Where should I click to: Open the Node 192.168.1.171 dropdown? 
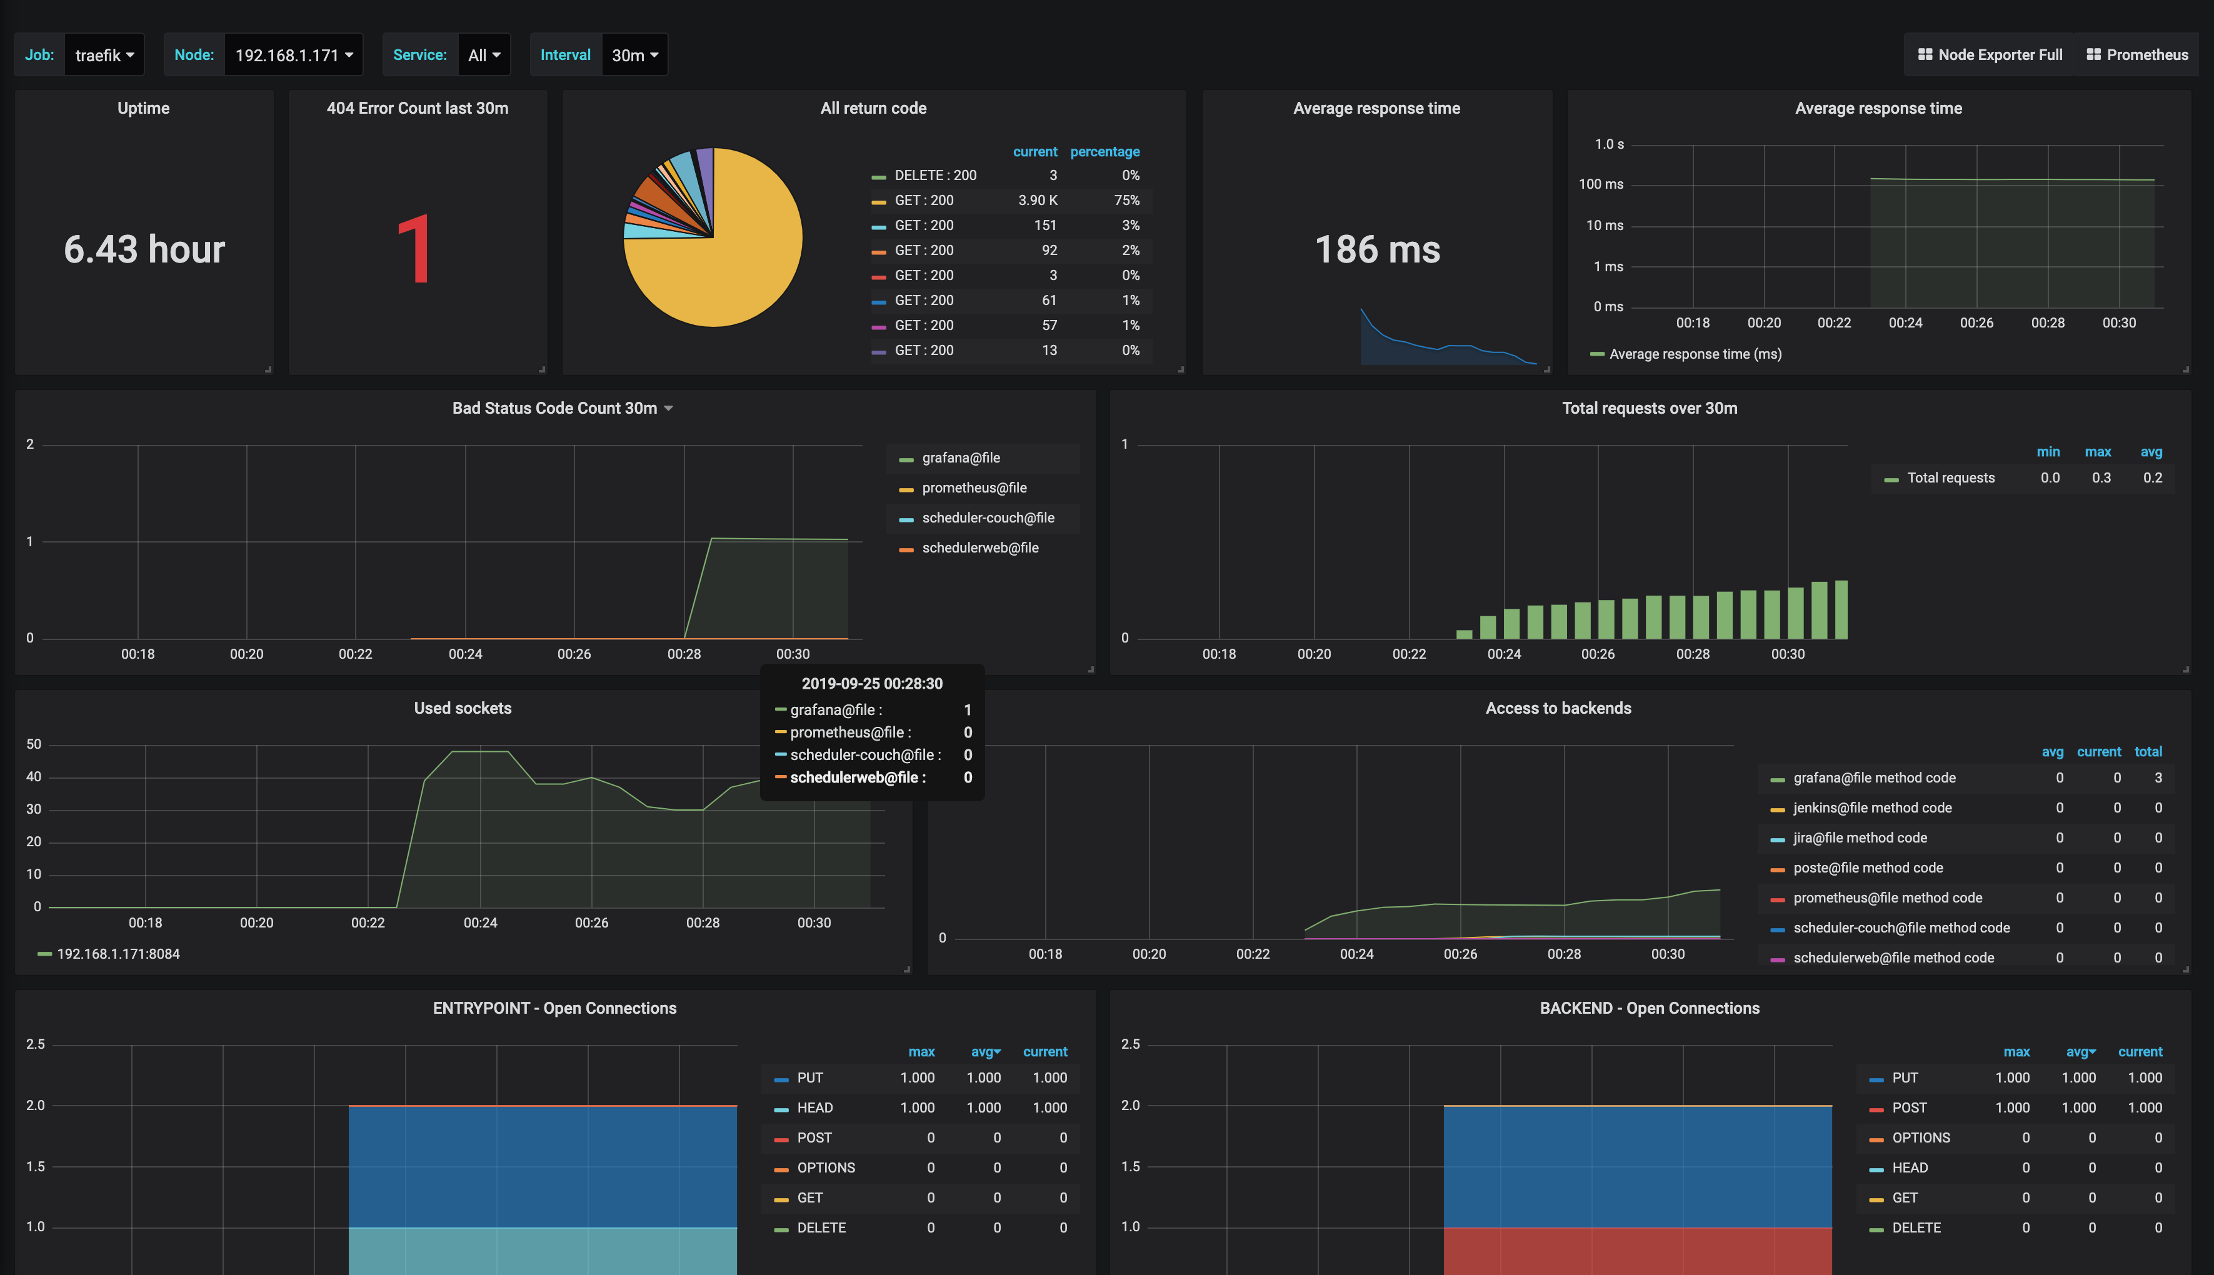[293, 55]
